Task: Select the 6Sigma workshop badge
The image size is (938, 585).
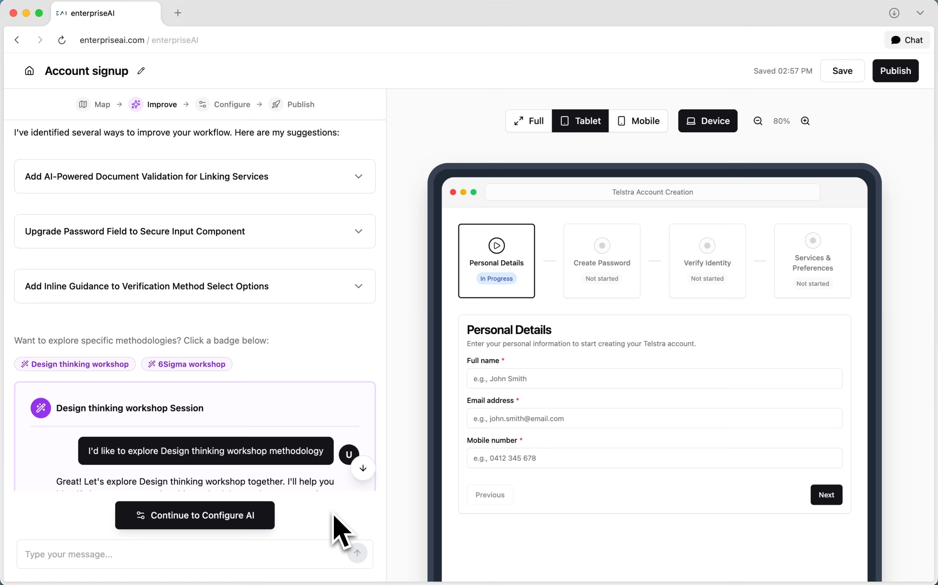Action: click(187, 364)
